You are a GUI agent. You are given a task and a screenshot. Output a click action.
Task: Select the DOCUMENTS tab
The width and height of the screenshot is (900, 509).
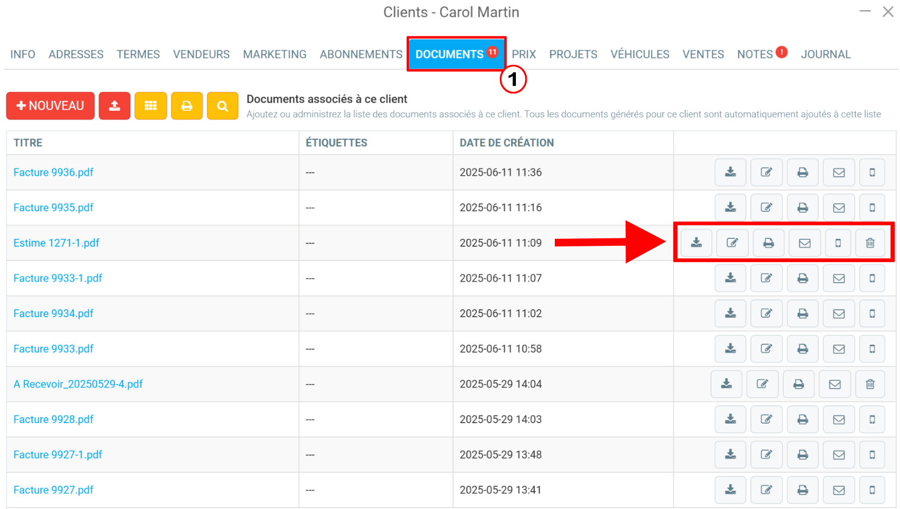pos(456,54)
